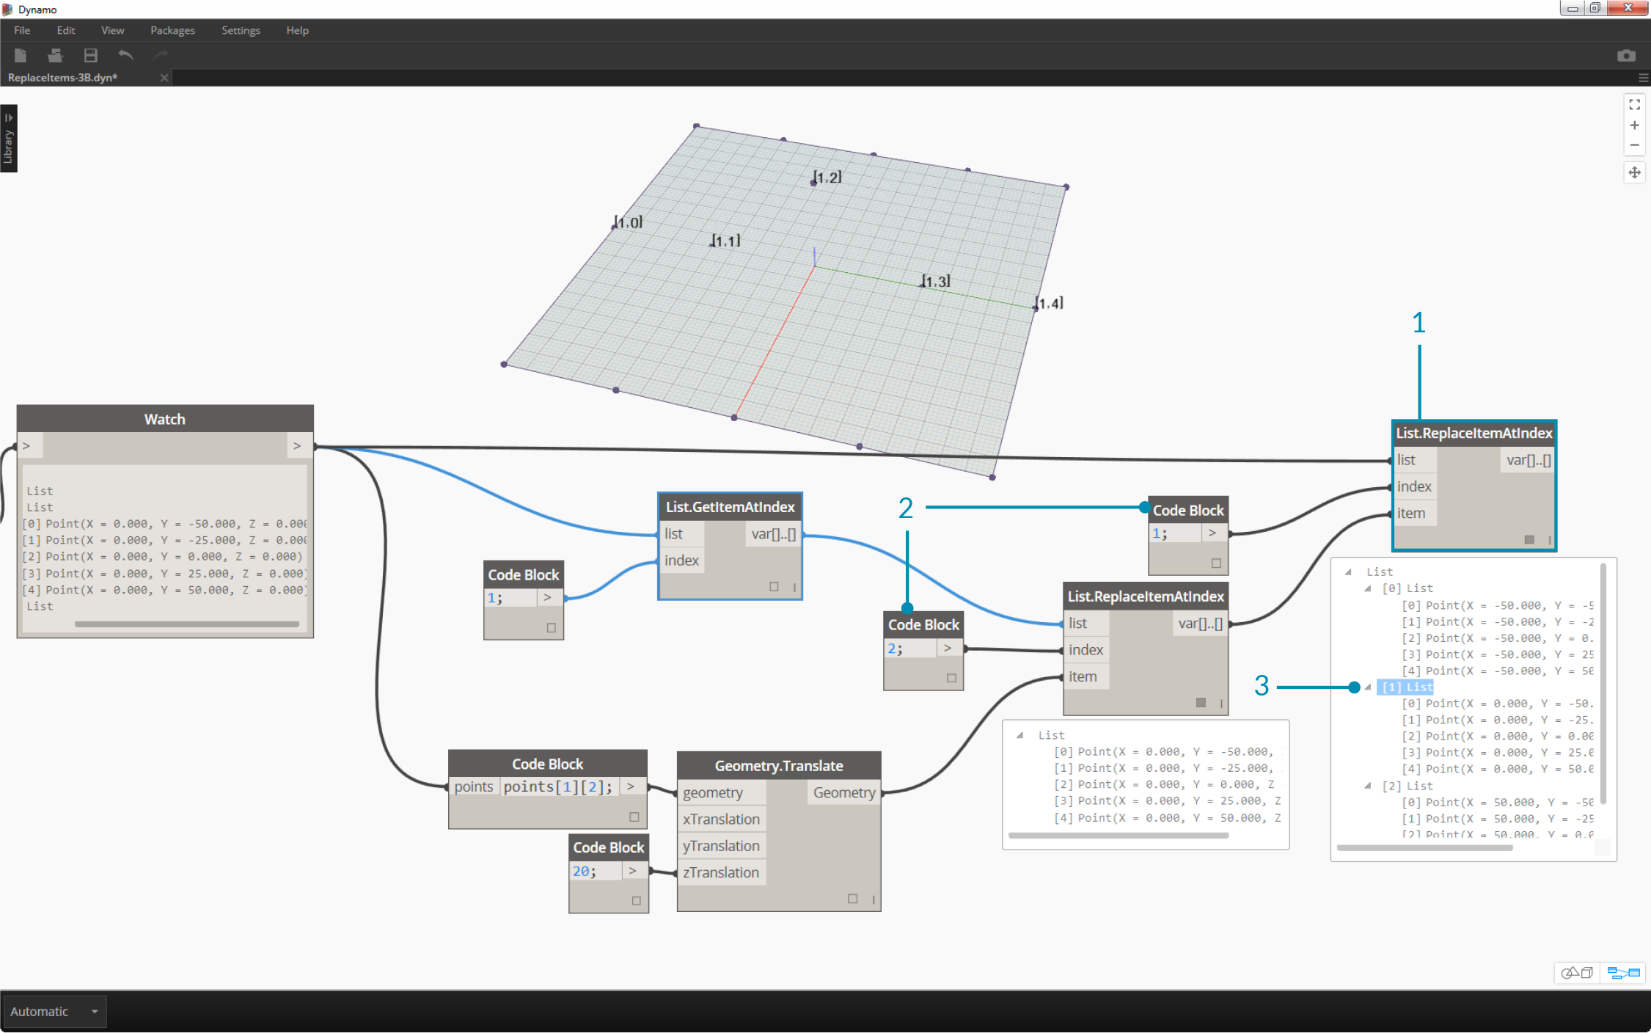Image resolution: width=1651 pixels, height=1033 pixels.
Task: Click horizontal scrollbar in middle preview bubble
Action: coord(1119,836)
